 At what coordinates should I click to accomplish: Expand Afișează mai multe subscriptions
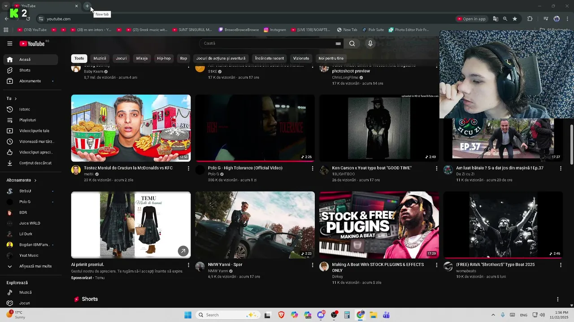31,266
